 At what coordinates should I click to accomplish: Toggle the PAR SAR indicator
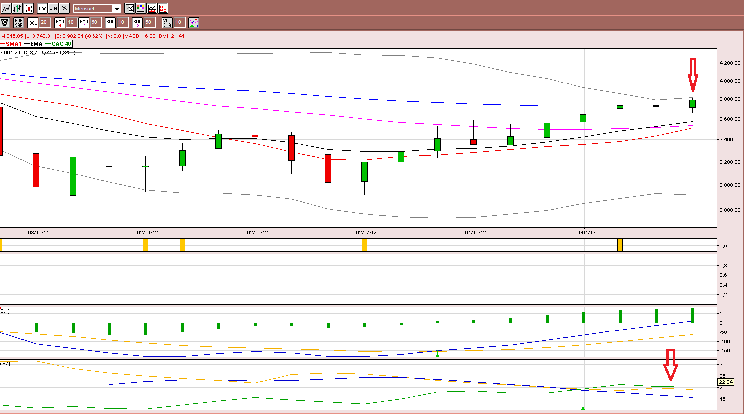[x=19, y=23]
